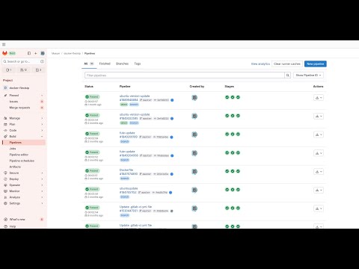
Task: Select the All pipelines tab
Action: coord(89,64)
